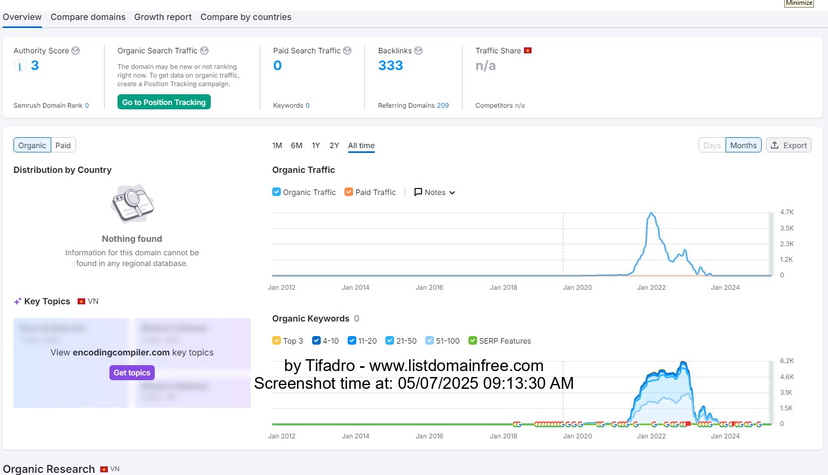This screenshot has width=828, height=475.
Task: Uncheck the Organic Traffic checkbox
Action: click(277, 192)
